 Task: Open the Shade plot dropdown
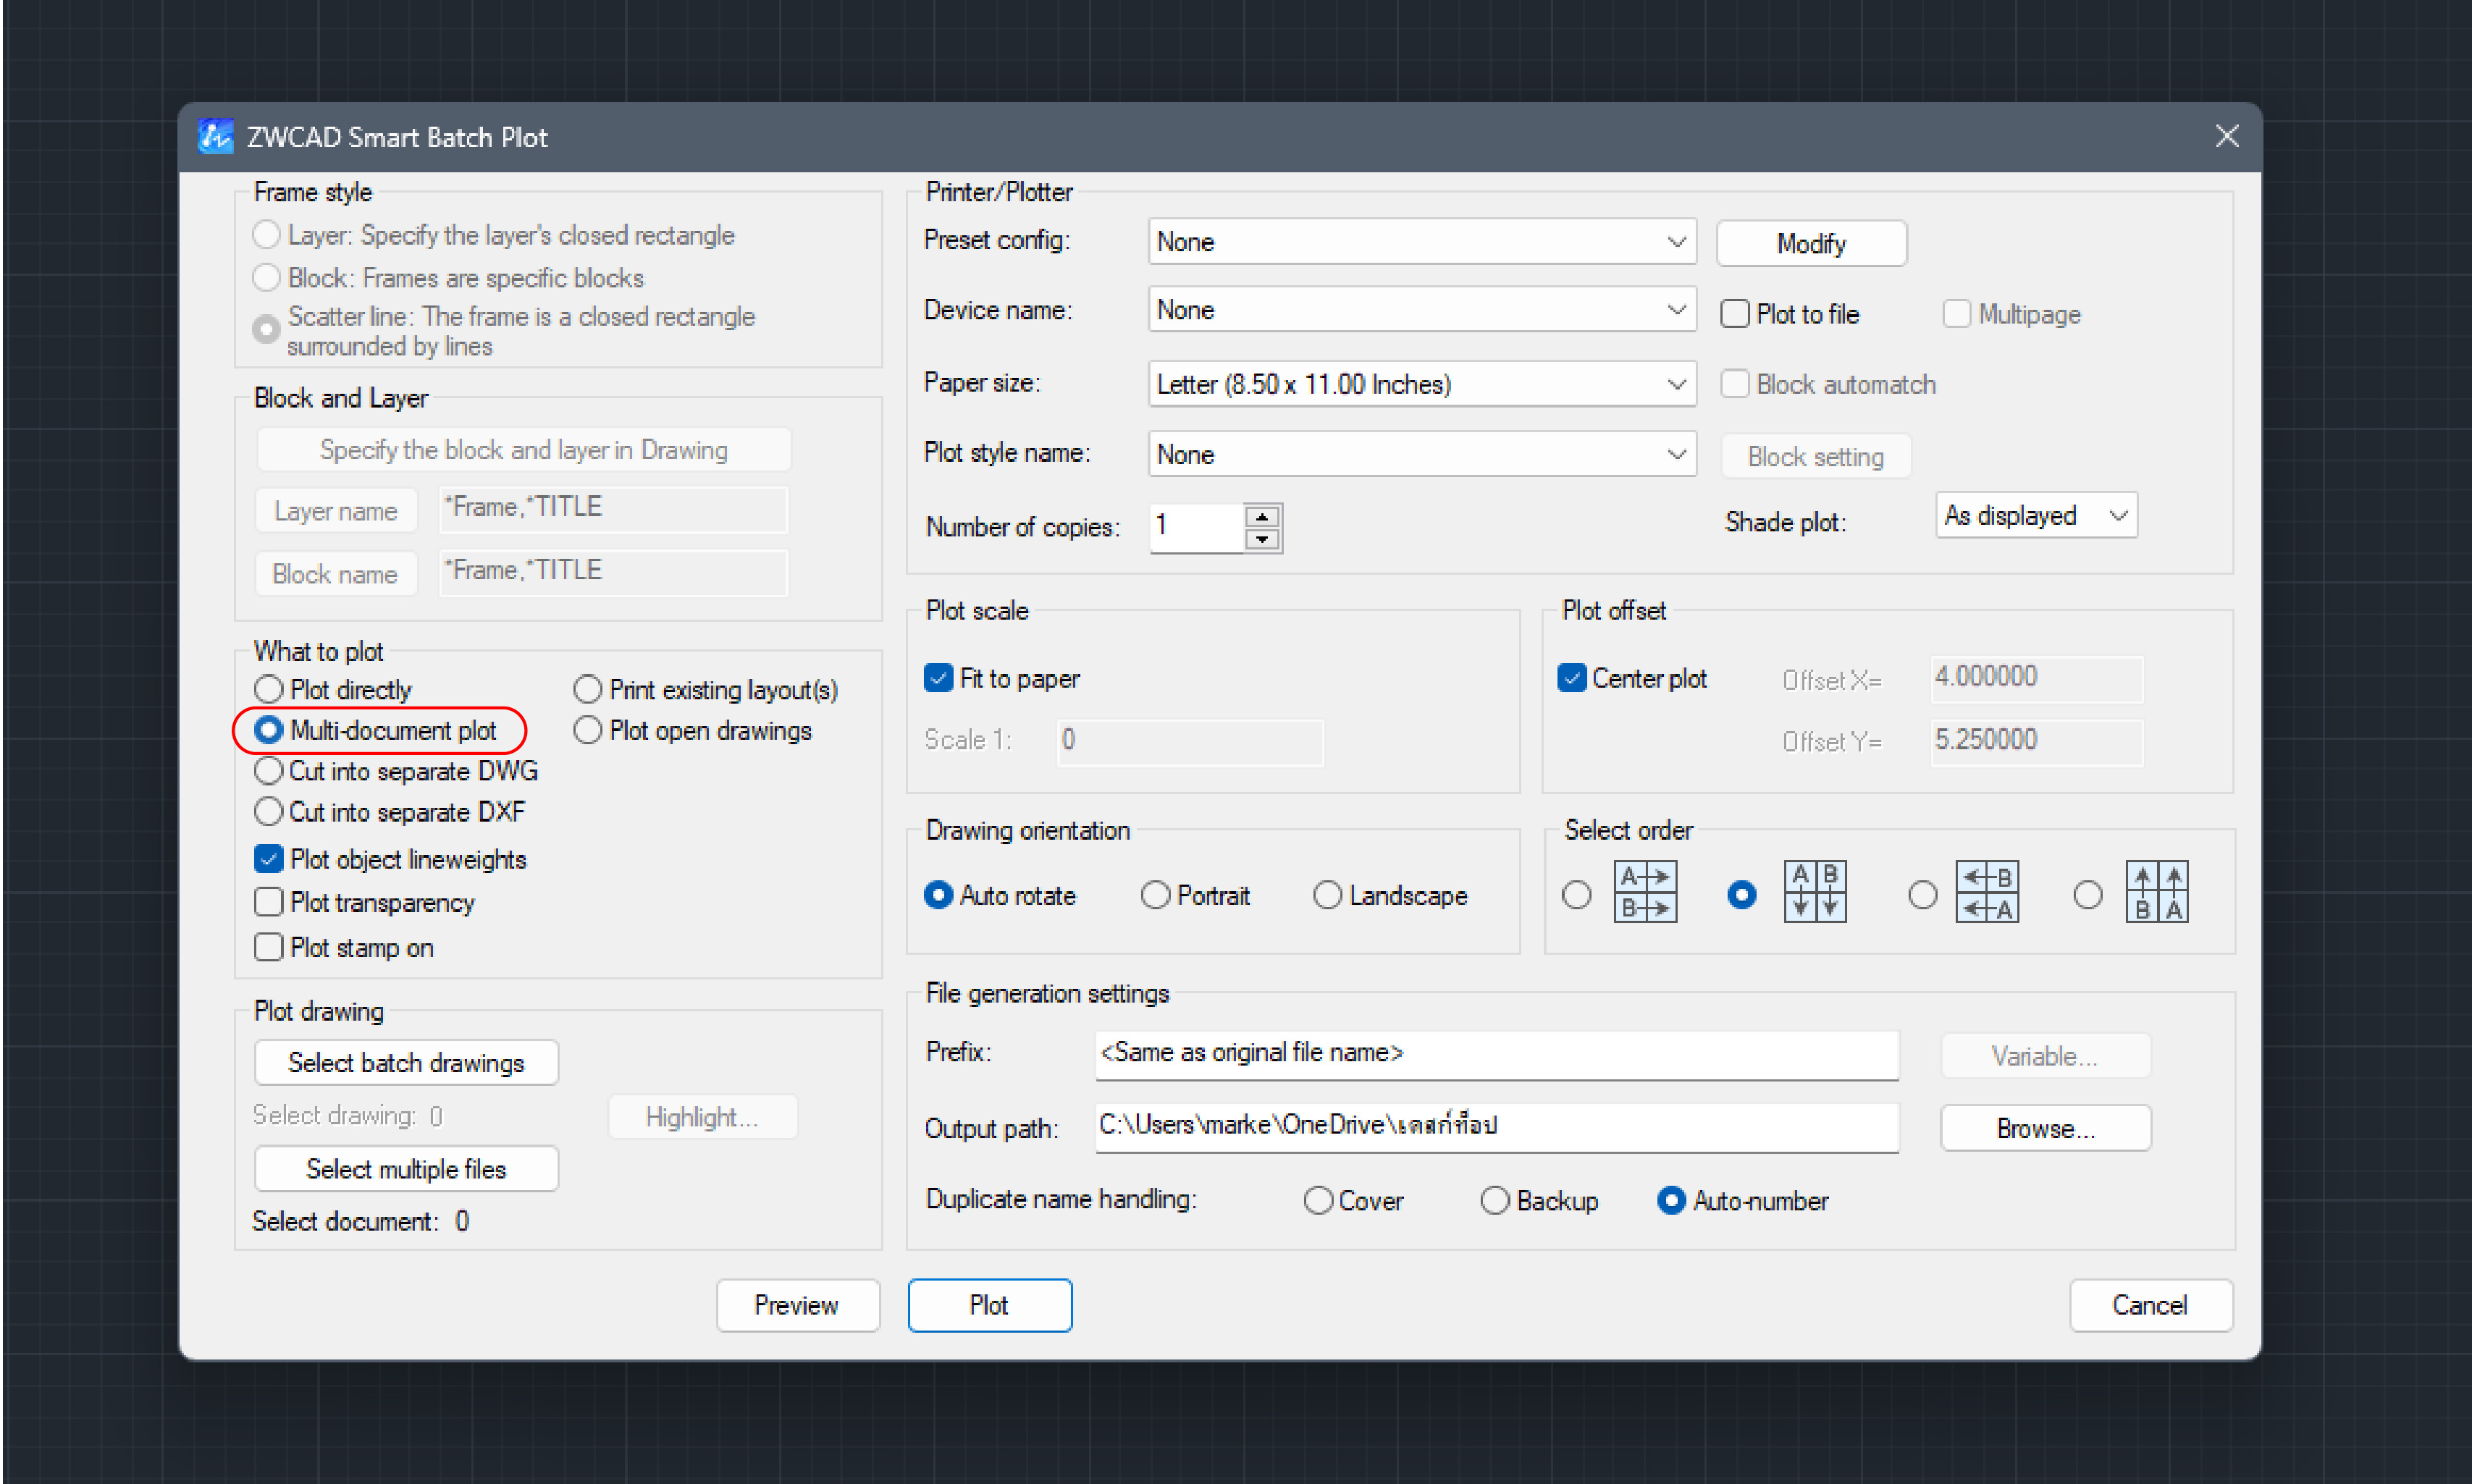2036,516
